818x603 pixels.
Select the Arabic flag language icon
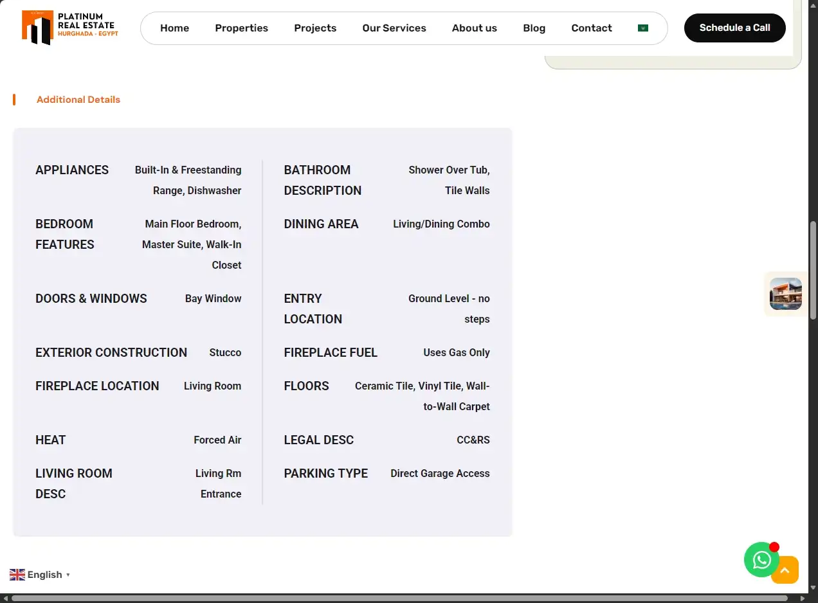point(642,28)
